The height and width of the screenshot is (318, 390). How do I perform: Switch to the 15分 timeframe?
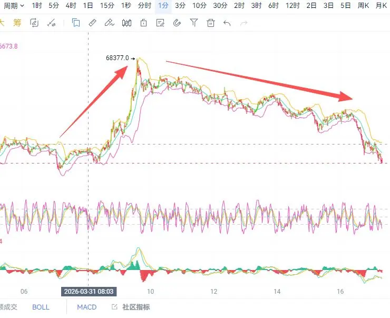point(107,5)
